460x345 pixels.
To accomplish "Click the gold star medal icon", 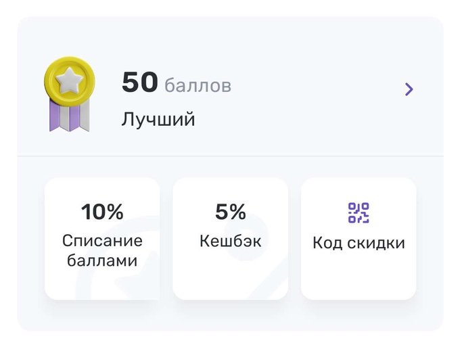I will pos(70,94).
